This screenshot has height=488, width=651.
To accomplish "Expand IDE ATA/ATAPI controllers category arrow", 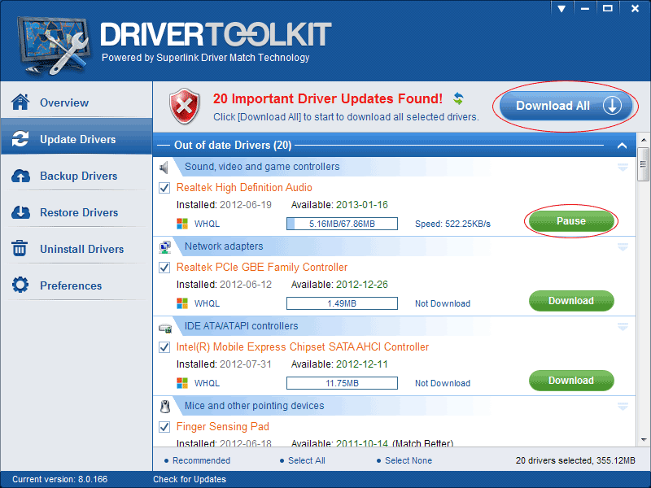I will 623,327.
